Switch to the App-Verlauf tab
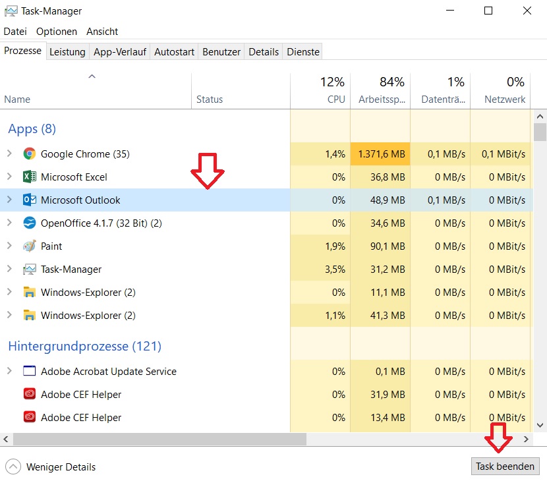Image resolution: width=547 pixels, height=483 pixels. point(120,51)
